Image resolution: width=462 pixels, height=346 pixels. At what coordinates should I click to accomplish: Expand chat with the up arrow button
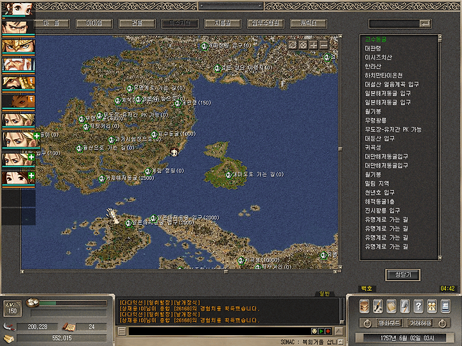(x=339, y=331)
